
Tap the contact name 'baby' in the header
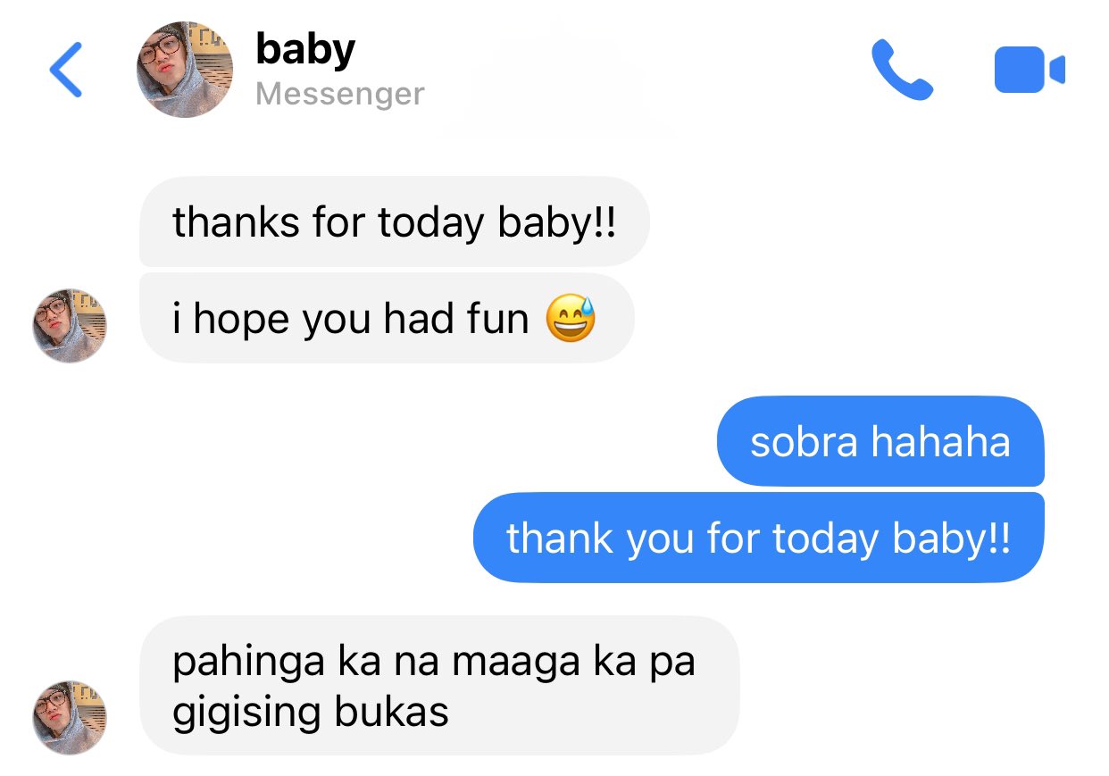[305, 48]
